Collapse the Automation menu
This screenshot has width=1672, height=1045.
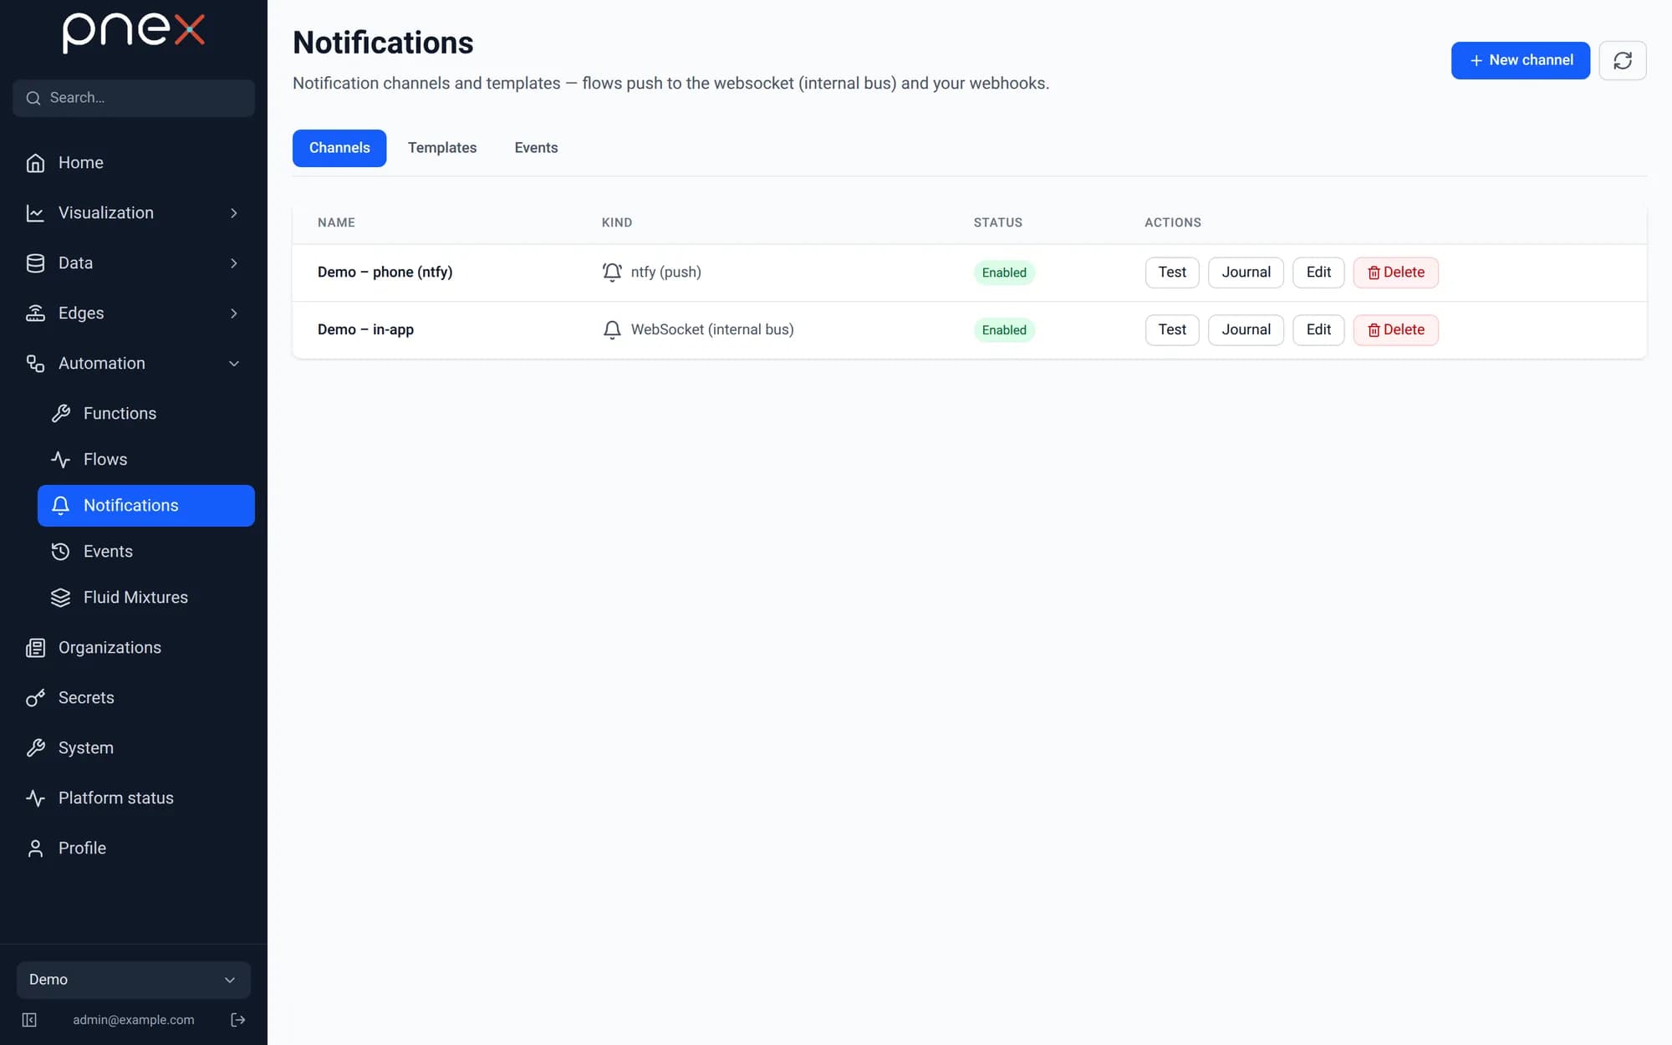pos(134,363)
